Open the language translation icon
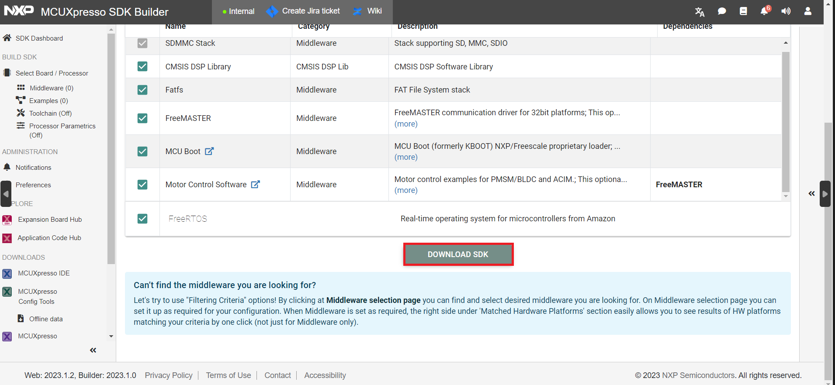Screen dimensions: 835x385 tap(700, 12)
